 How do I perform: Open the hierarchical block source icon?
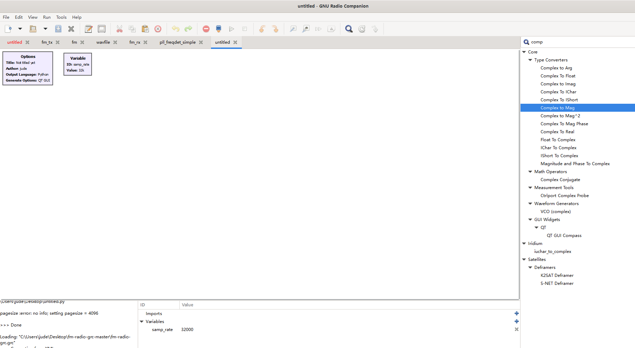coord(375,29)
